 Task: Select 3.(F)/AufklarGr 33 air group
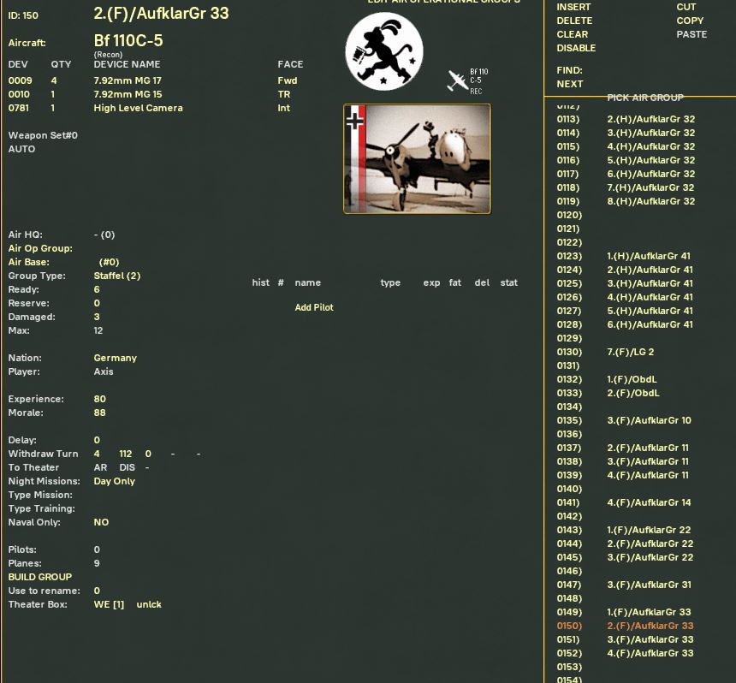(650, 639)
